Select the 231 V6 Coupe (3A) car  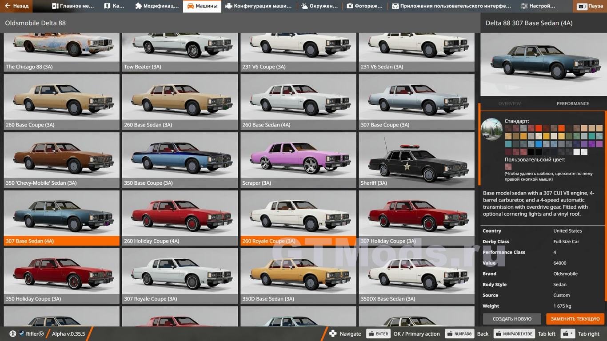(x=298, y=52)
